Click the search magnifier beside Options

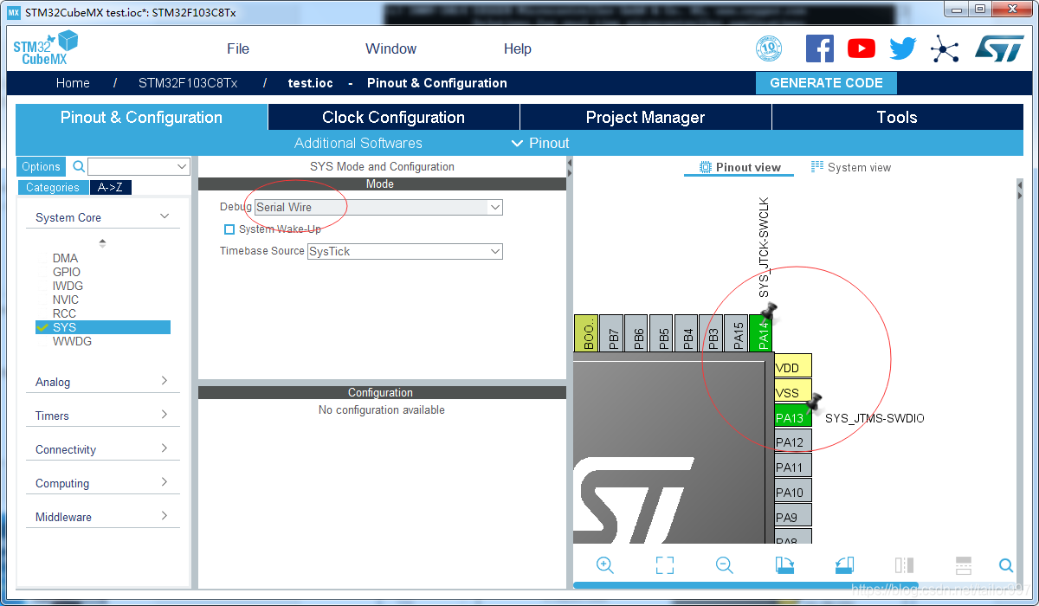click(x=78, y=166)
